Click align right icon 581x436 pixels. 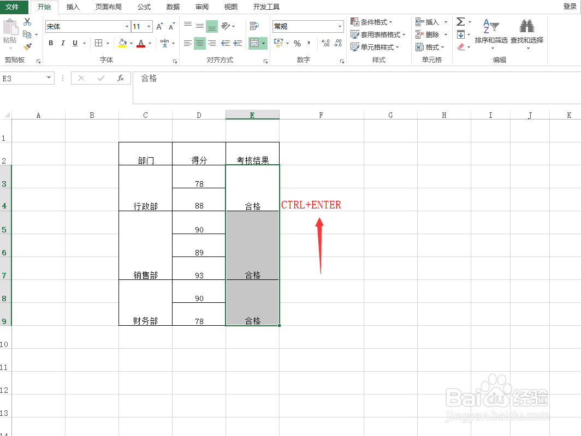212,43
